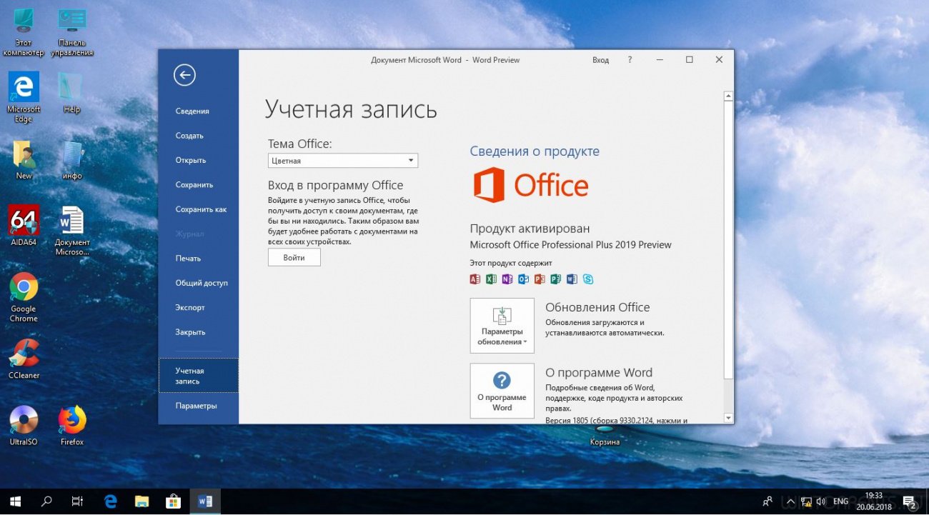Click the Skype product icon
This screenshot has height=515, width=929.
(588, 279)
